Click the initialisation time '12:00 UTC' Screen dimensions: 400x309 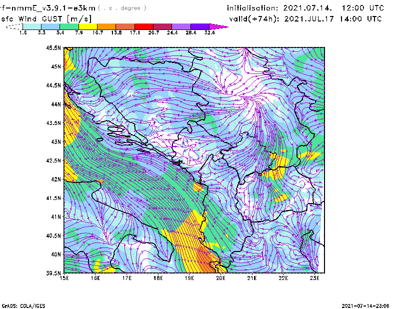(x=363, y=8)
